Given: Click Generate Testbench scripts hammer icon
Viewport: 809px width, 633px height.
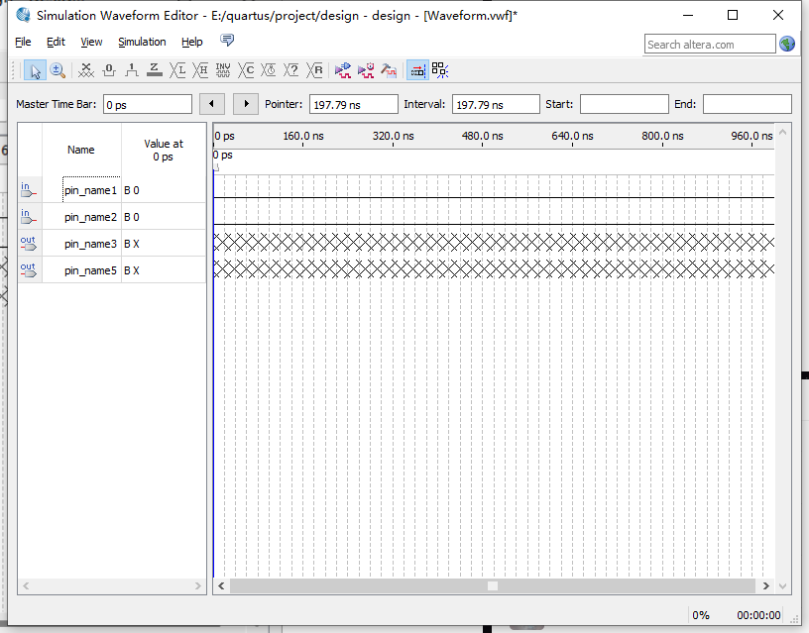Looking at the screenshot, I should coord(389,70).
